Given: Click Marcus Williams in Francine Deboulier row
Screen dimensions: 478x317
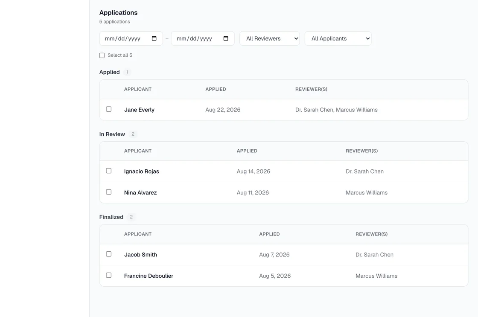Looking at the screenshot, I should (x=376, y=276).
